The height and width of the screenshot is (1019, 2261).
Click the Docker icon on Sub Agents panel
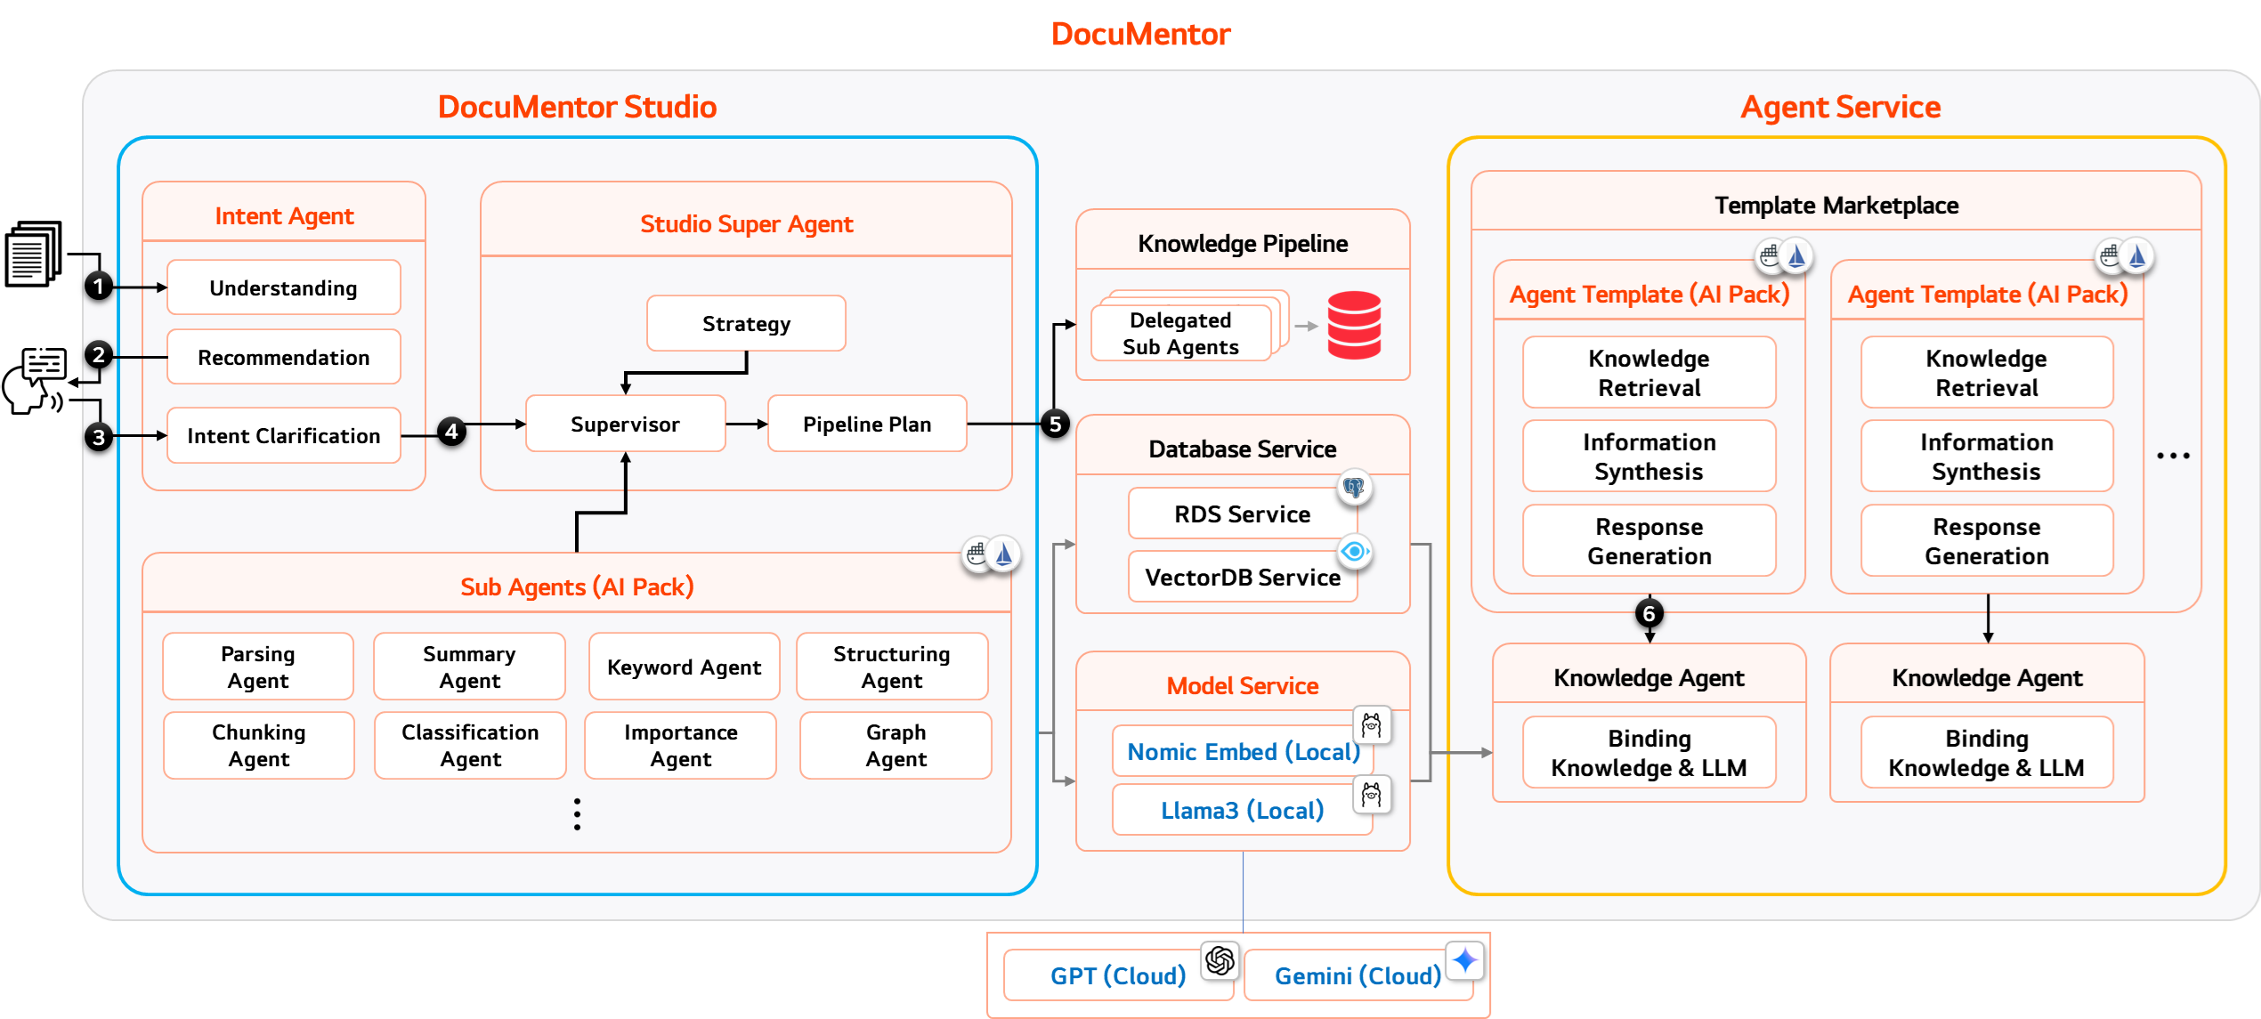[x=977, y=554]
